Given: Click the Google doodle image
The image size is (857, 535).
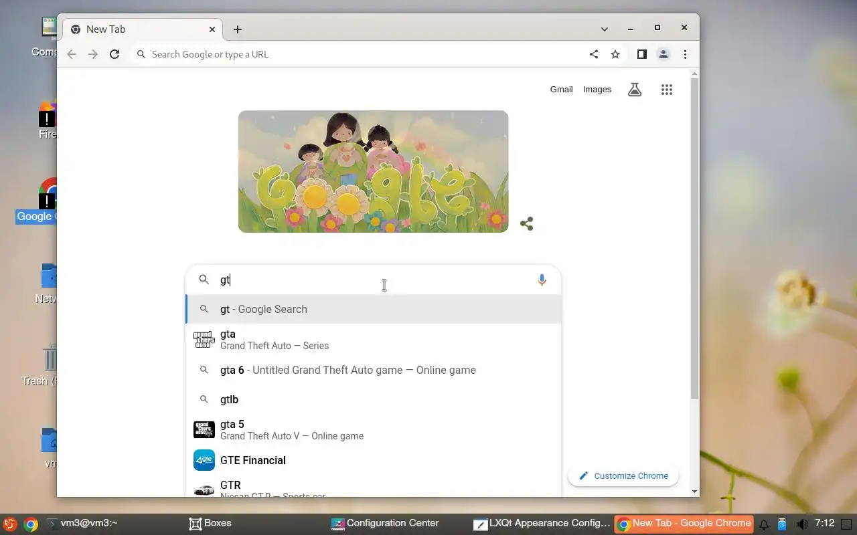Looking at the screenshot, I should tap(373, 171).
